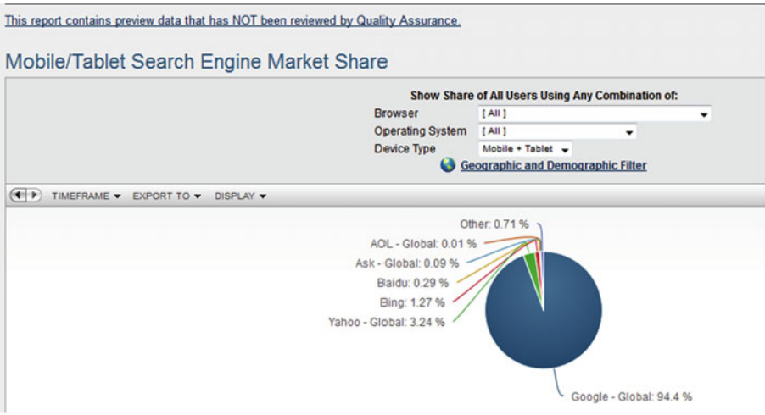Open the EXPORT TO menu
Image resolution: width=765 pixels, height=415 pixels.
click(166, 196)
